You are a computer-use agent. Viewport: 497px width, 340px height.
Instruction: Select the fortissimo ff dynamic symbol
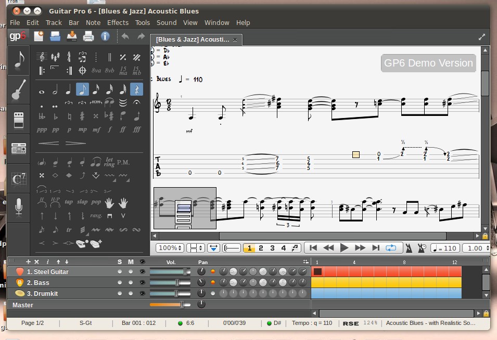[123, 129]
